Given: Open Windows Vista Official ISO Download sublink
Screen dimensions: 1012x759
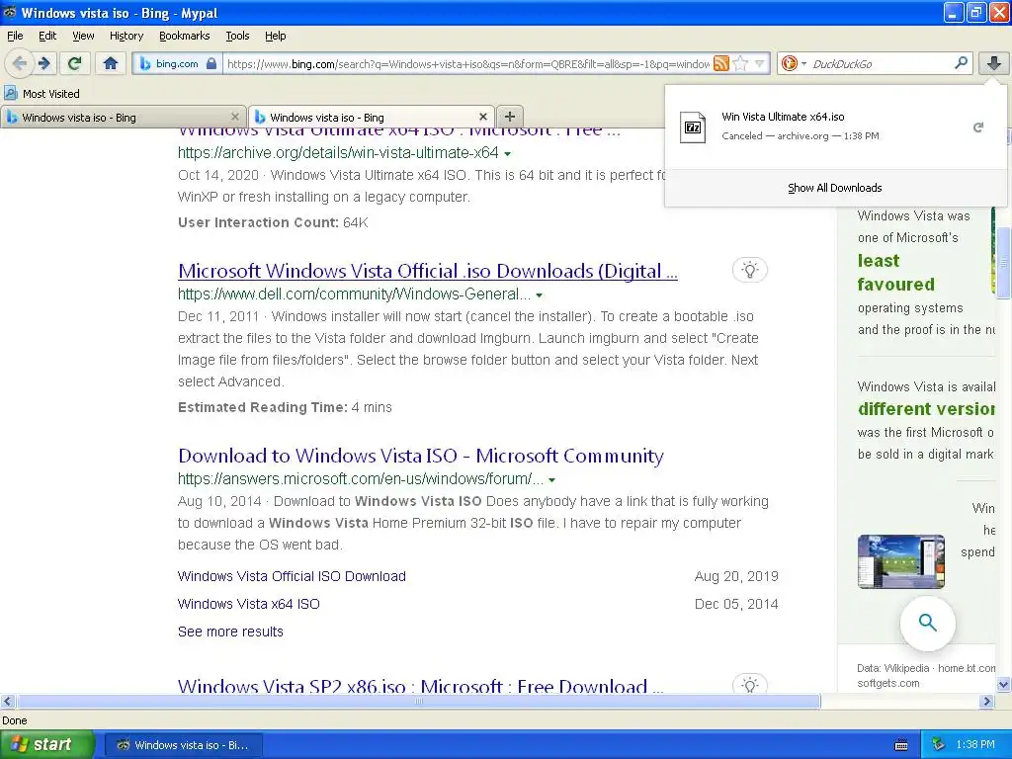Looking at the screenshot, I should 292,576.
